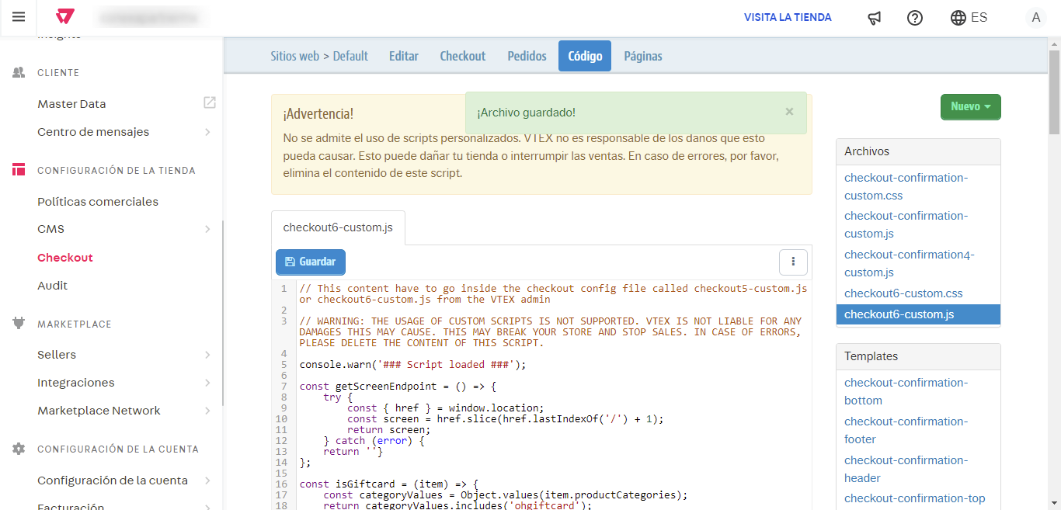Select Políticas comerciales in sidebar
Screen dimensions: 1061x510
pos(98,202)
